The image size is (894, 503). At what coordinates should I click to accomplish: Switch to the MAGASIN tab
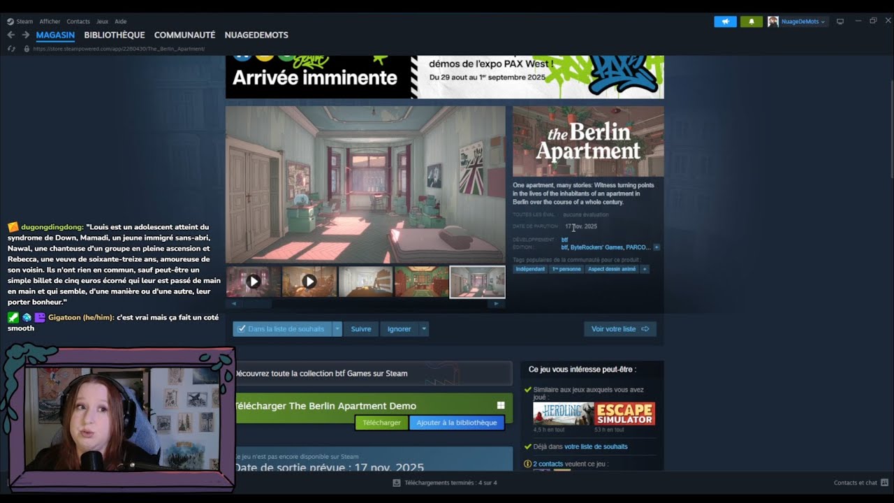tap(55, 35)
